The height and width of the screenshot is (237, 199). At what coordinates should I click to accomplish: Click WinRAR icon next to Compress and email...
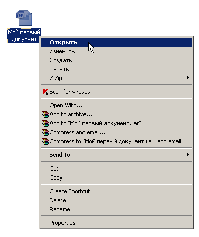45,132
